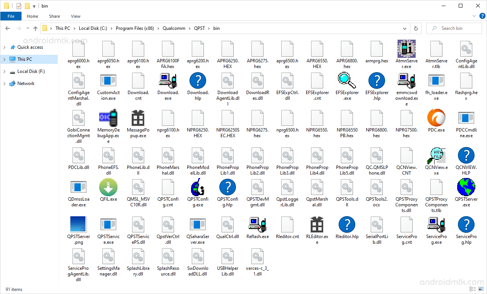The height and width of the screenshot is (294, 487).
Task: Select the CustomAction.exe icon
Action: click(108, 80)
